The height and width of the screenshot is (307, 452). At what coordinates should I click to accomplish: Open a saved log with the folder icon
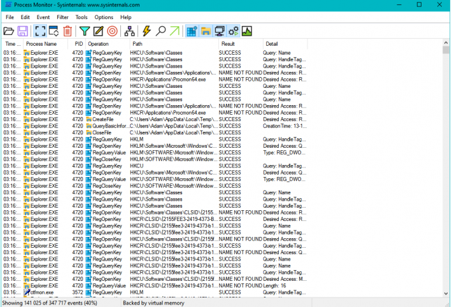click(x=9, y=31)
